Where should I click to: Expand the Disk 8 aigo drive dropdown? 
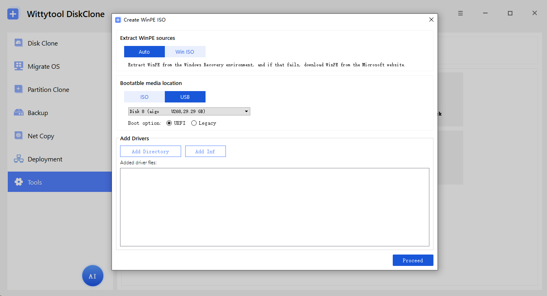click(189, 111)
